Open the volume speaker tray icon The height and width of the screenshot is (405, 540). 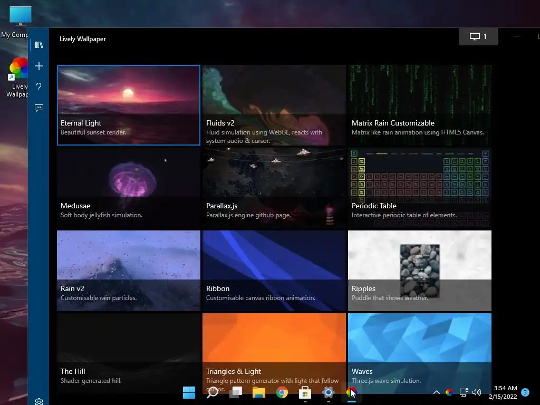pyautogui.click(x=477, y=392)
